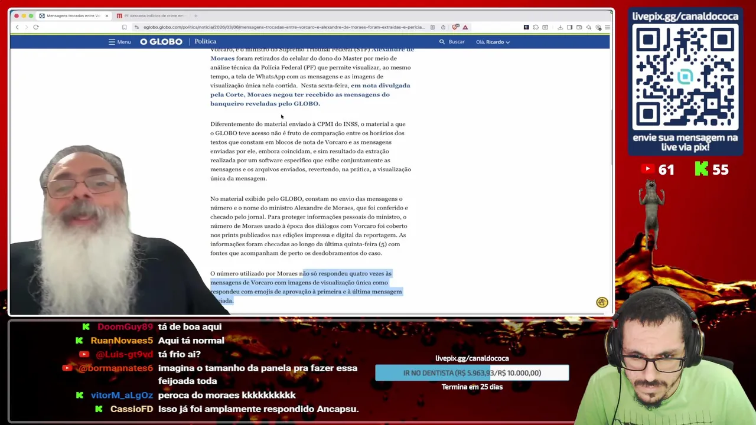The height and width of the screenshot is (425, 756).
Task: Click chat username CassioFD
Action: (132, 409)
